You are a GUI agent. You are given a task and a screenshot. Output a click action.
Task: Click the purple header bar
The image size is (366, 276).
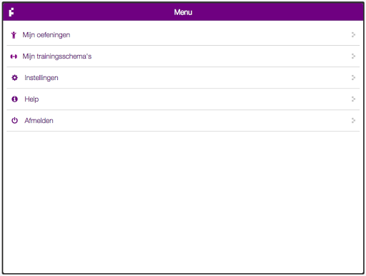[x=183, y=12]
